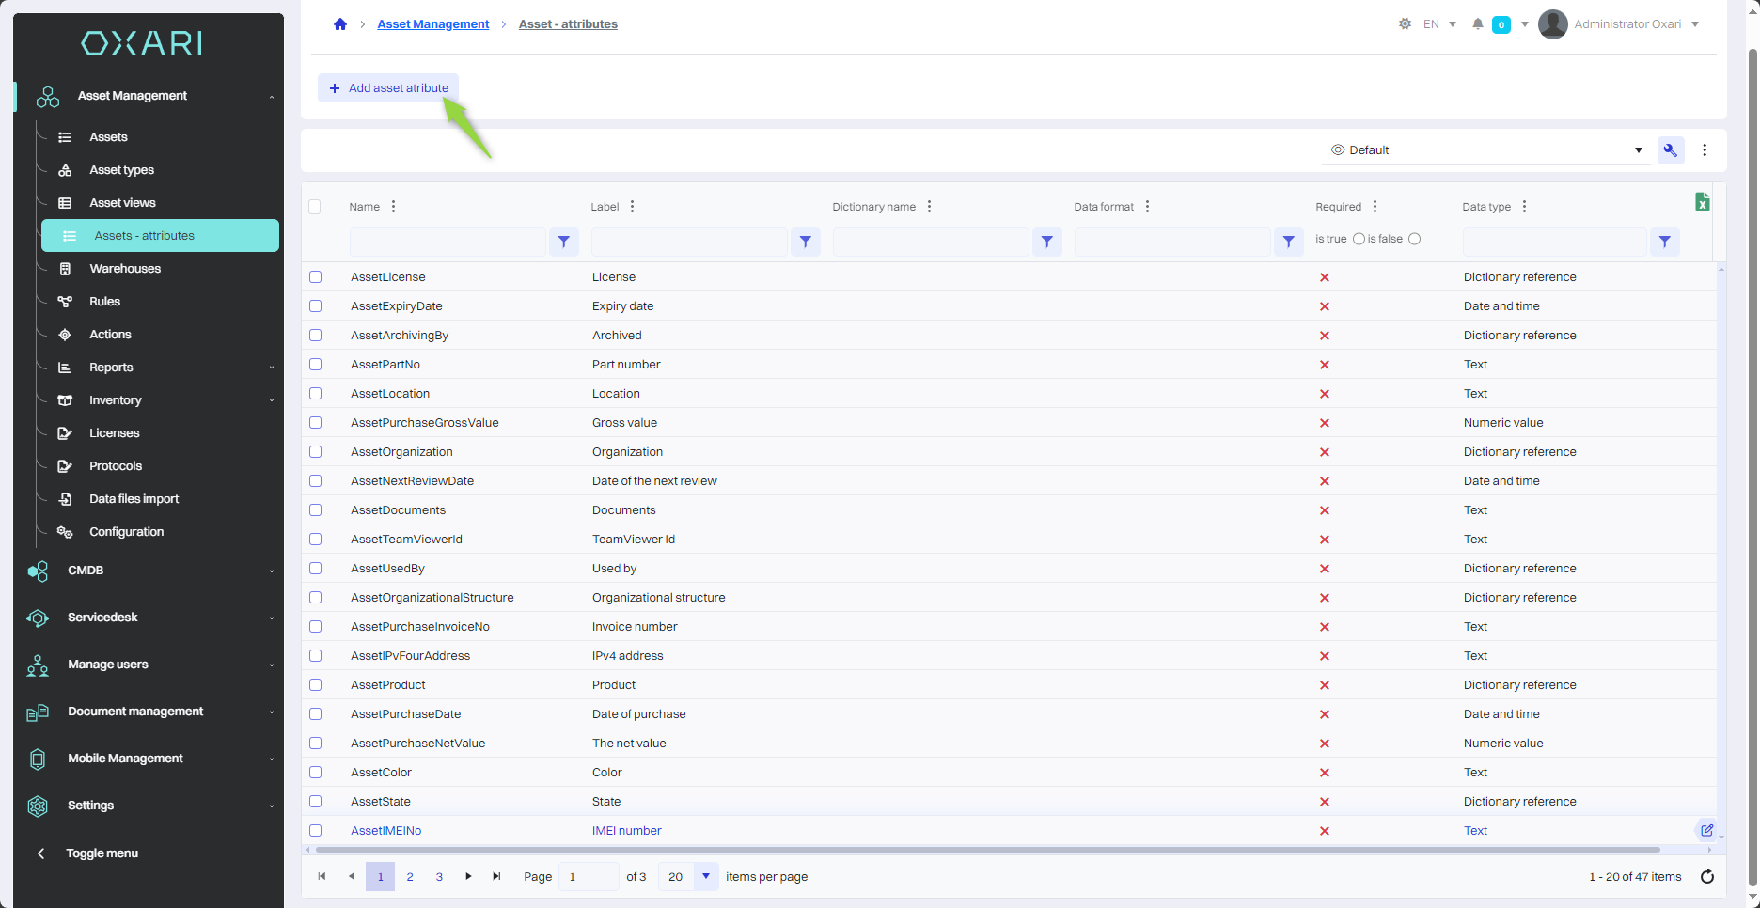Export table using Excel icon

[1702, 202]
